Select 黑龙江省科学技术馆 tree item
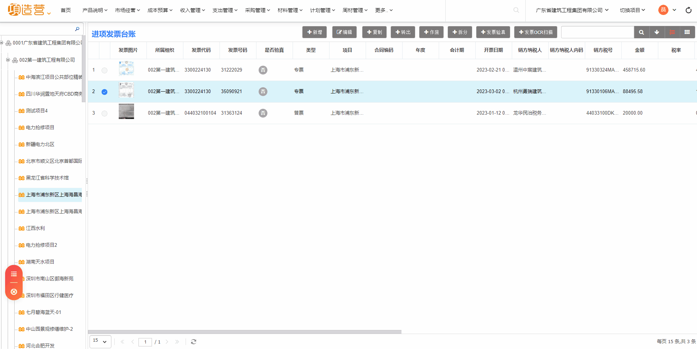 pos(47,178)
